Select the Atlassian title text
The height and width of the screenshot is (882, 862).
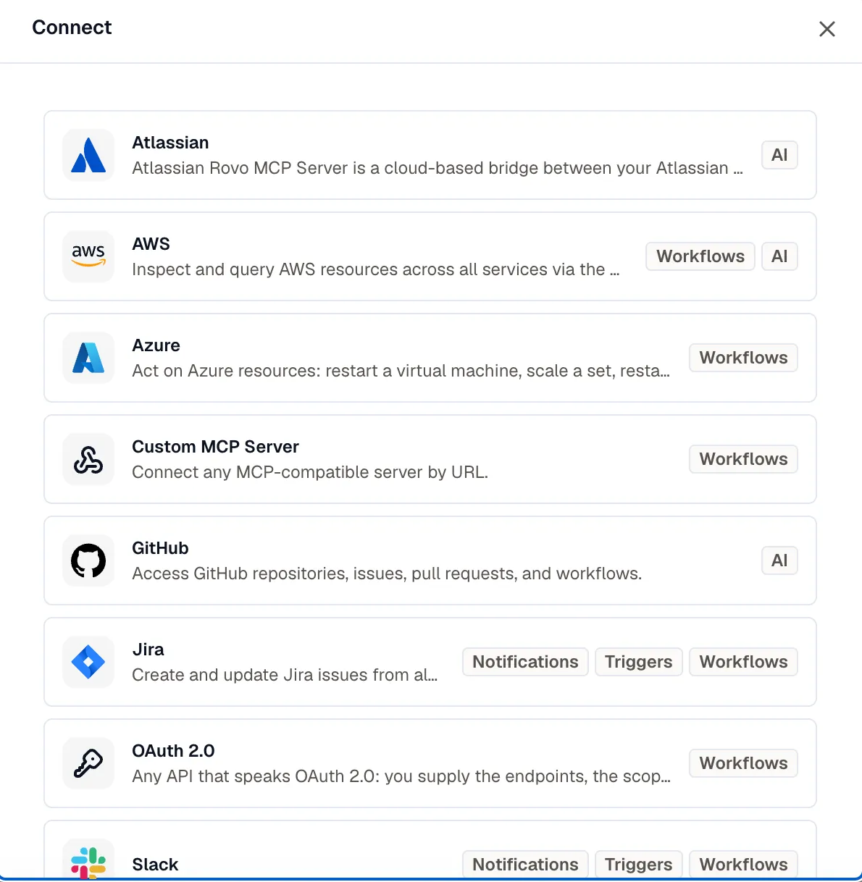point(170,143)
